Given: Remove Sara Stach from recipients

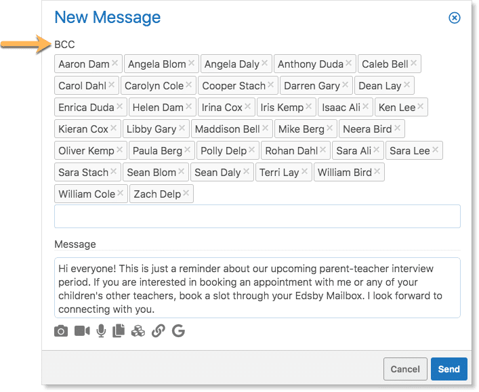Looking at the screenshot, I should pyautogui.click(x=113, y=171).
